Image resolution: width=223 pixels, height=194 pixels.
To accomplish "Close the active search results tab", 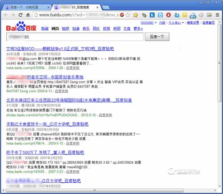I will click(97, 7).
